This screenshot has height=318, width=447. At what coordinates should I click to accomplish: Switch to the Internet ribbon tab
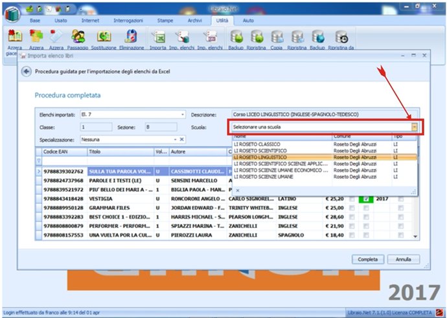pos(90,21)
